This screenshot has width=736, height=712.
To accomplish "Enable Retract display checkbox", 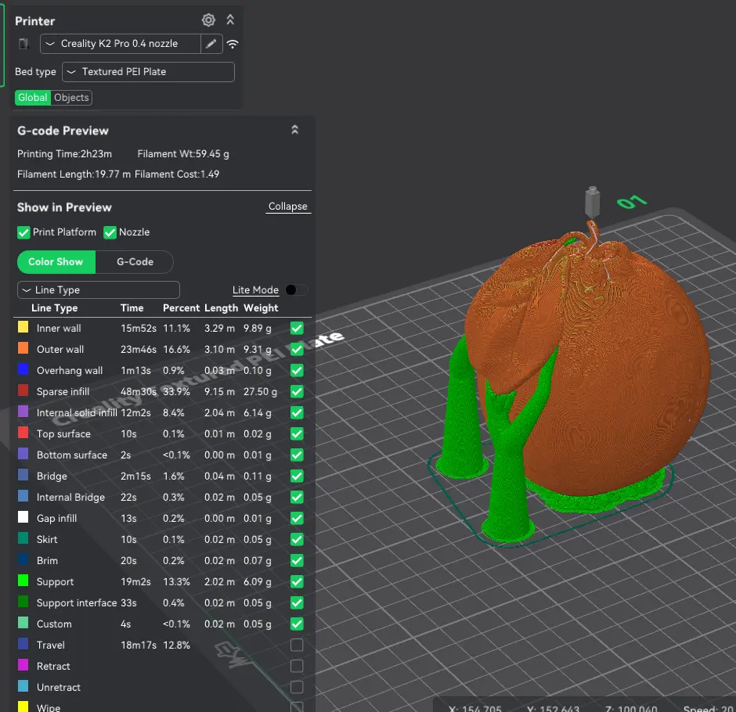I will pos(297,666).
